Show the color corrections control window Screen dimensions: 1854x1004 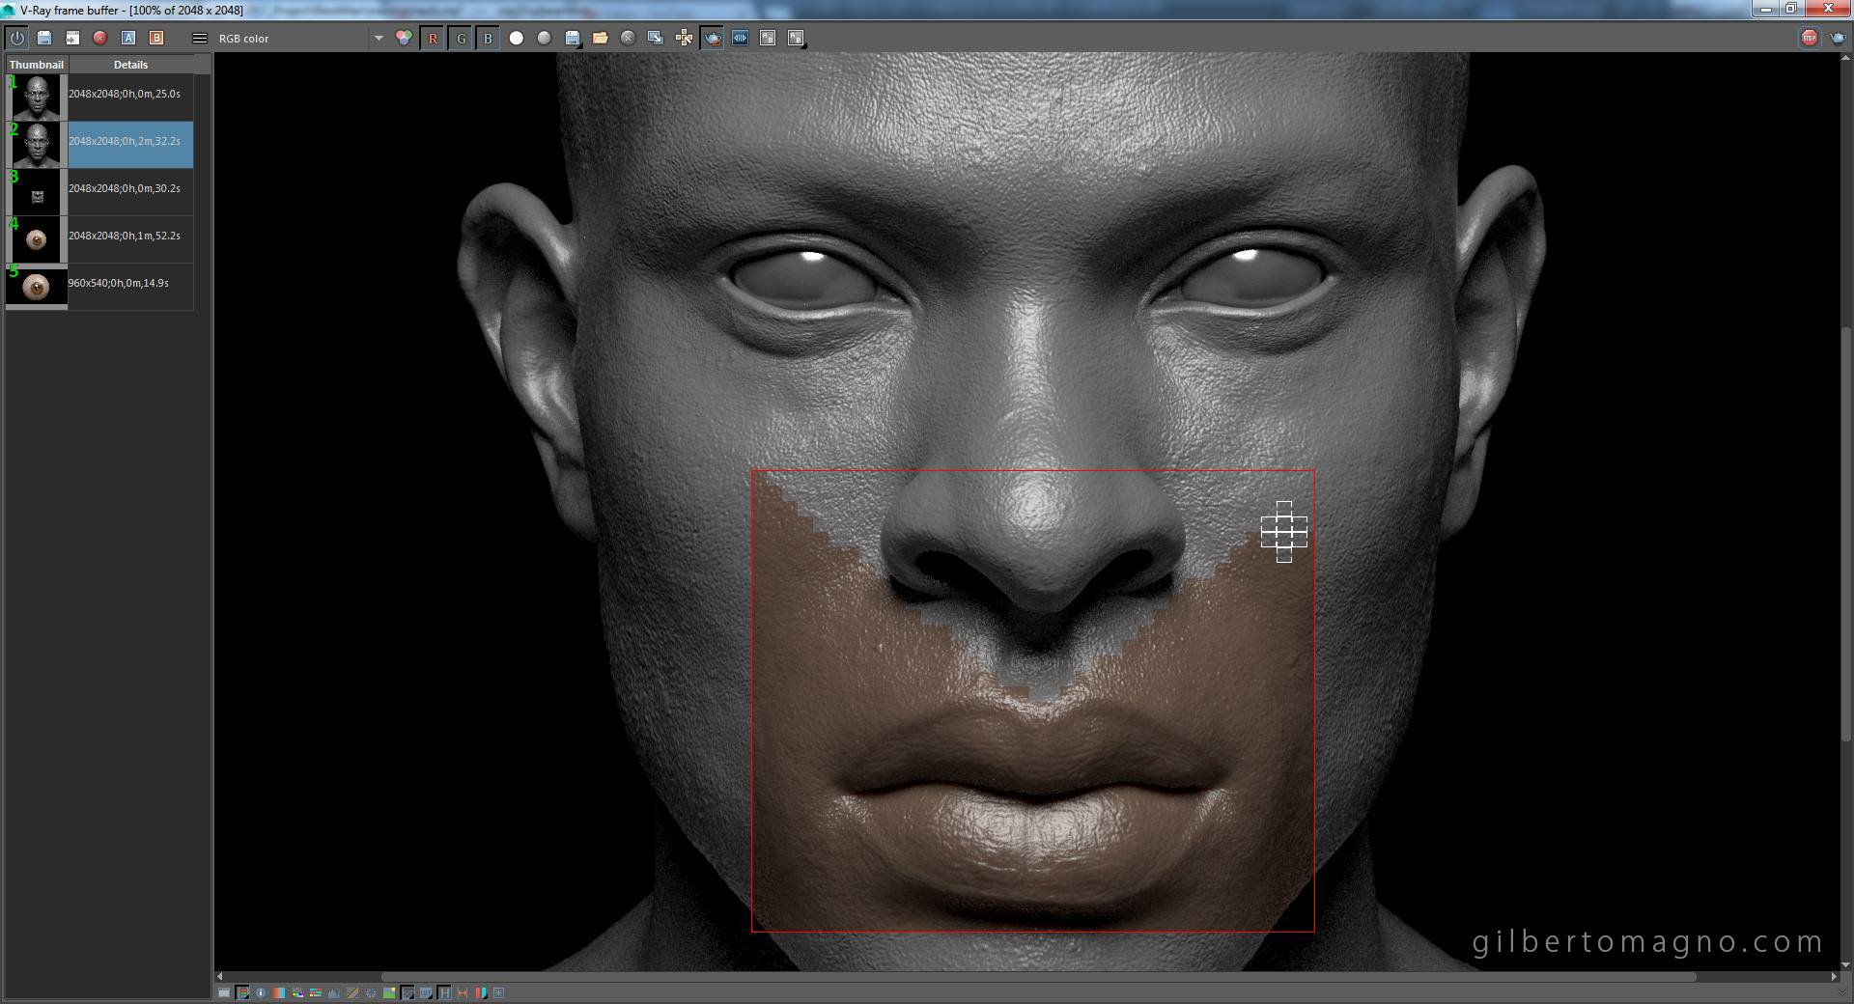point(224,992)
